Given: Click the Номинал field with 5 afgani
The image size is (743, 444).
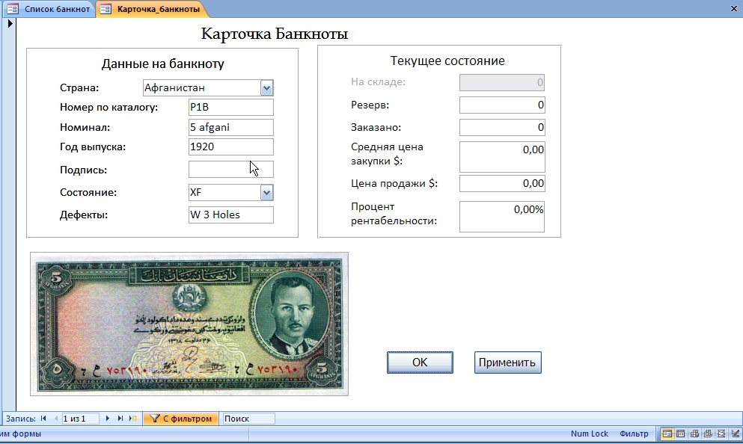Looking at the screenshot, I should (230, 127).
